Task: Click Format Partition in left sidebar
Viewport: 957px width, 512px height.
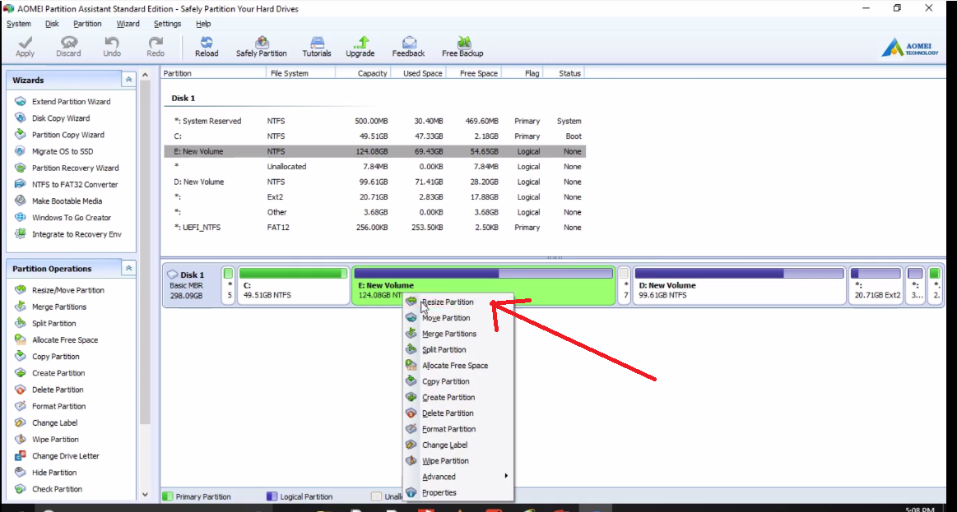Action: pyautogui.click(x=58, y=406)
